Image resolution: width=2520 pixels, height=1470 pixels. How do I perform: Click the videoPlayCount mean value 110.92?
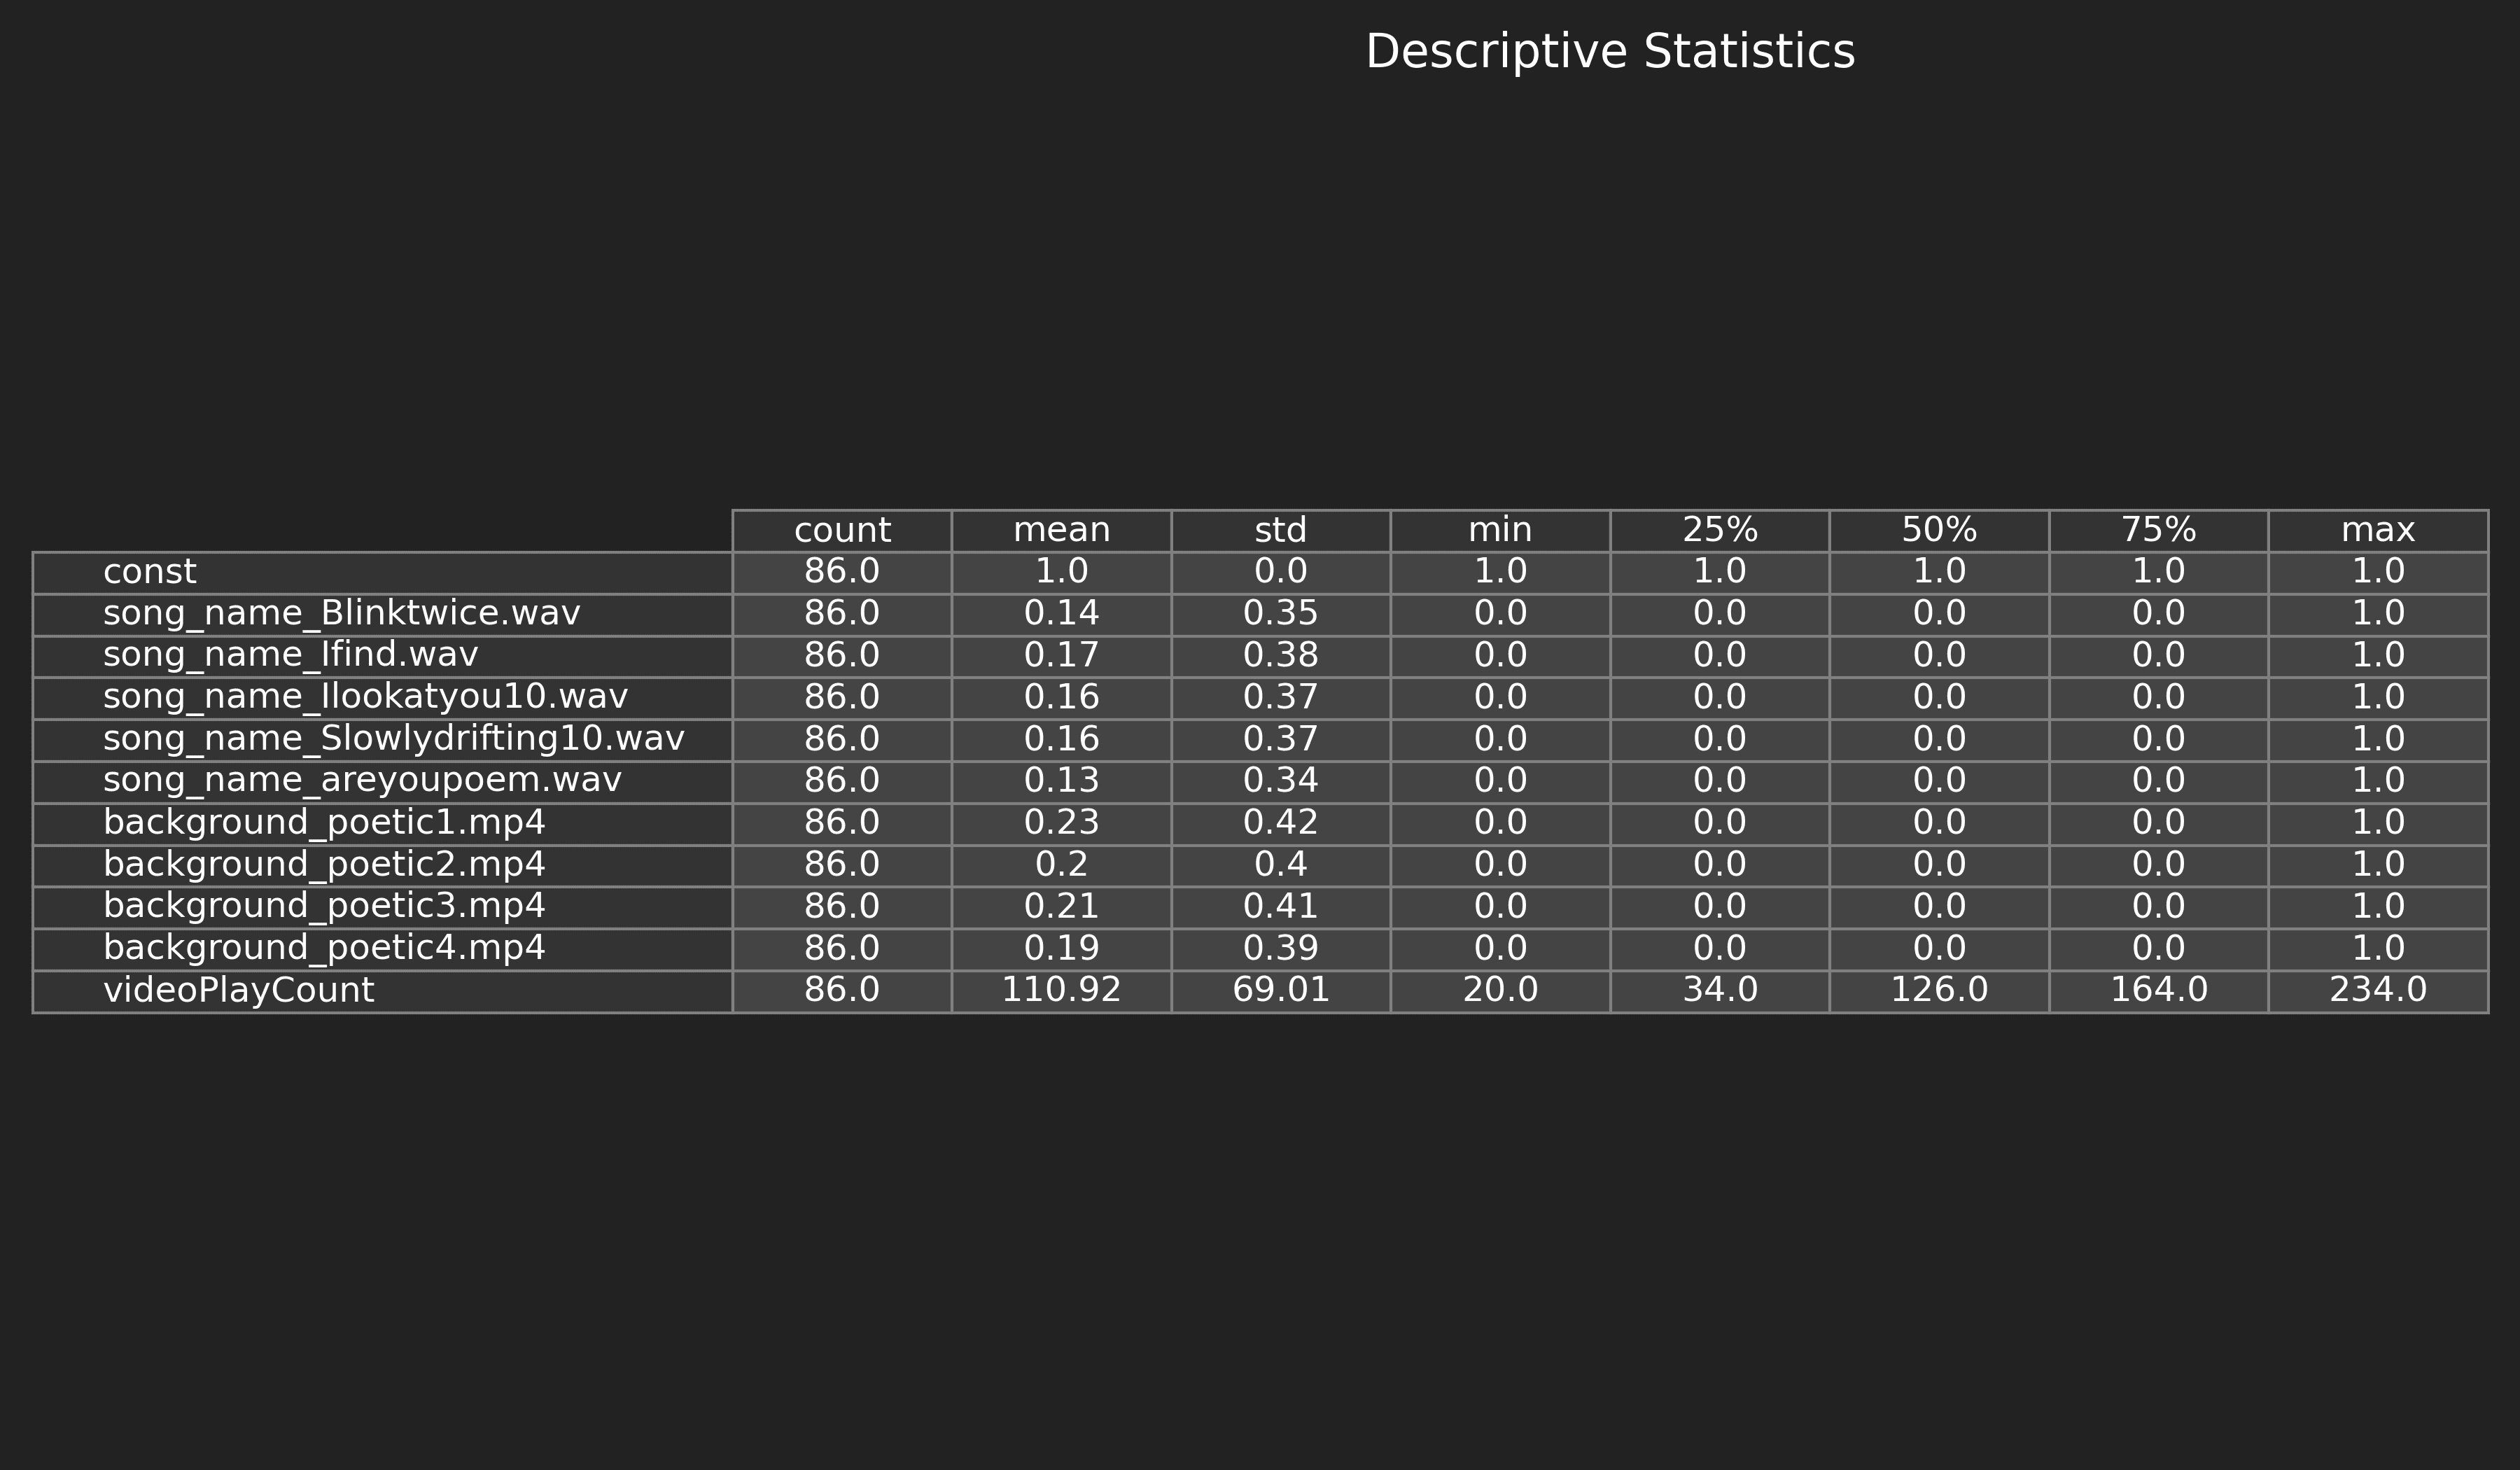[1061, 990]
